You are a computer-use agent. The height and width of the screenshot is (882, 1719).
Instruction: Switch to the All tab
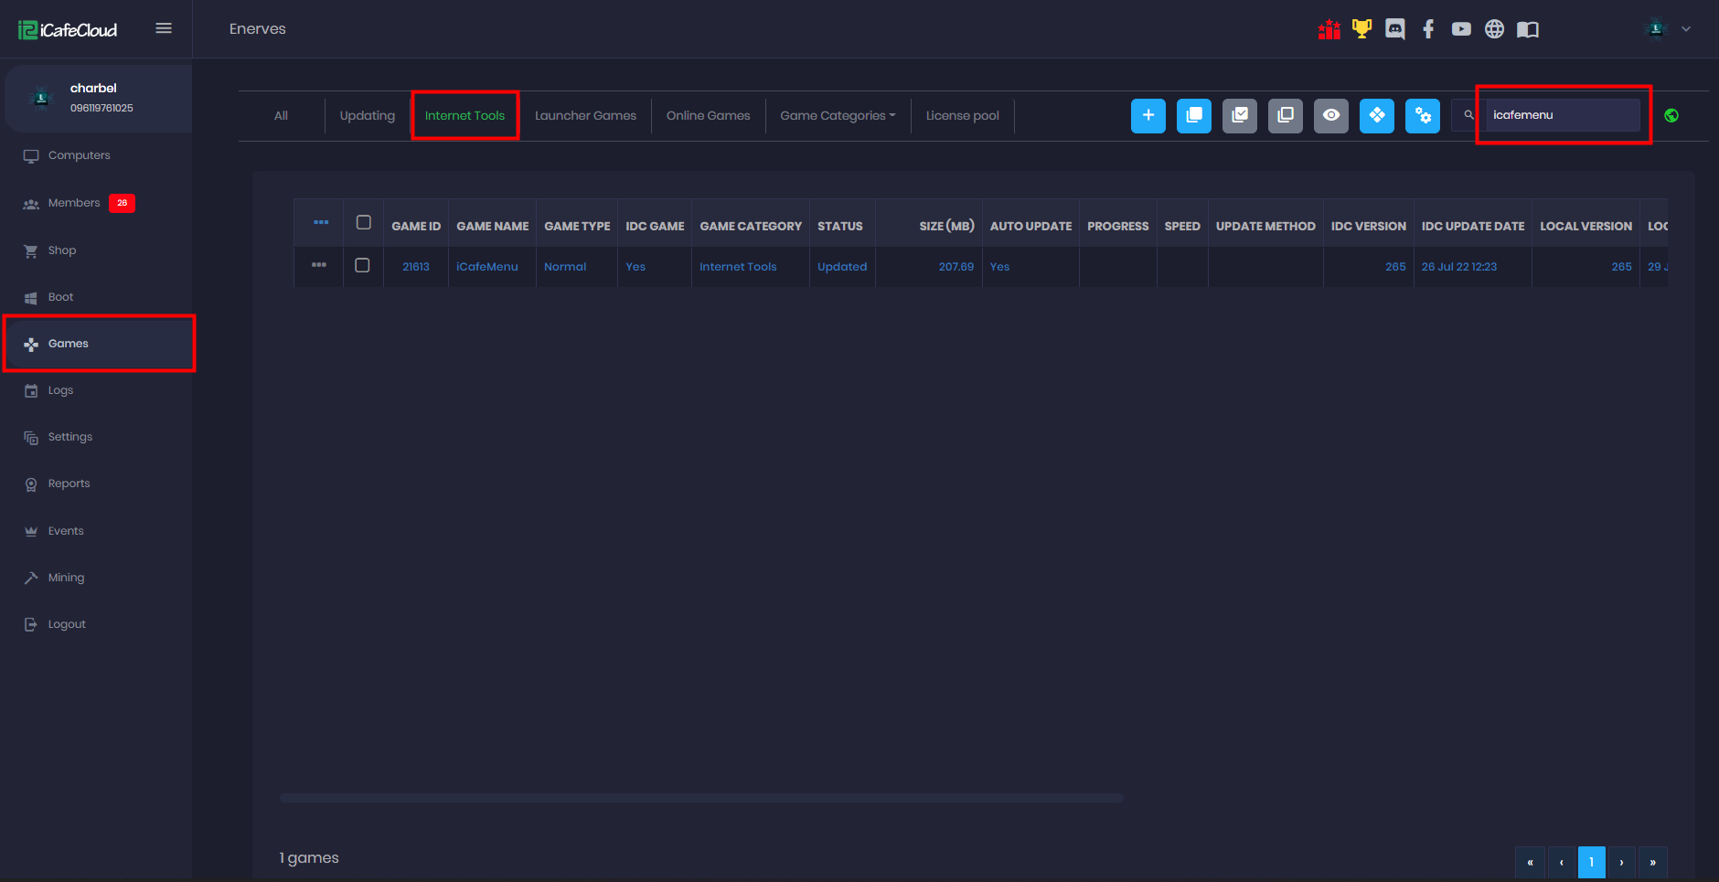point(281,116)
